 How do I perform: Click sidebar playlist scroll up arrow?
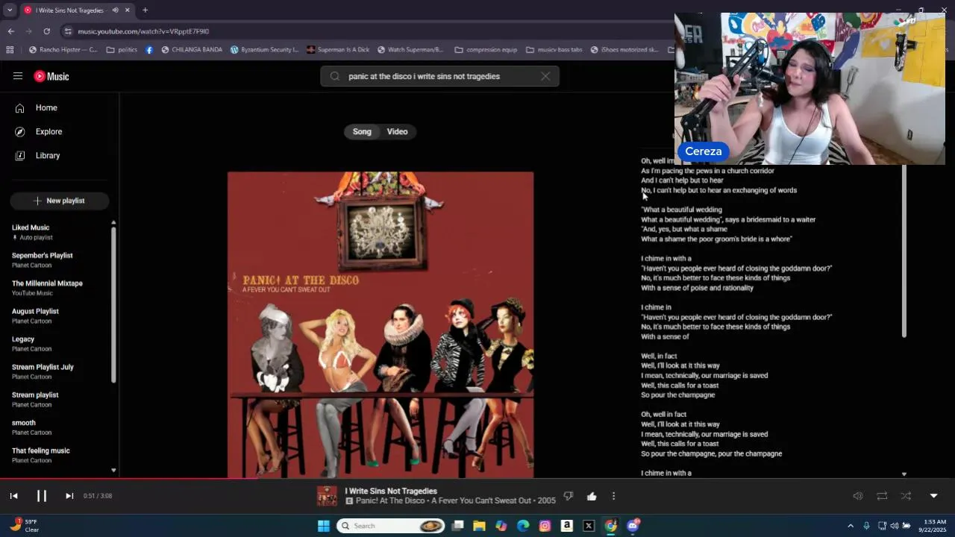(113, 223)
